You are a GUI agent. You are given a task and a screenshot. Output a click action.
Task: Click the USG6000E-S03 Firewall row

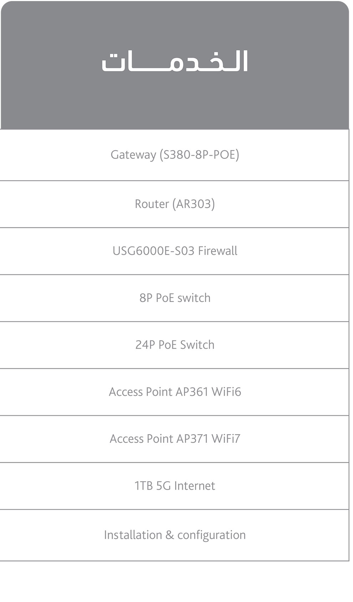pos(175,251)
